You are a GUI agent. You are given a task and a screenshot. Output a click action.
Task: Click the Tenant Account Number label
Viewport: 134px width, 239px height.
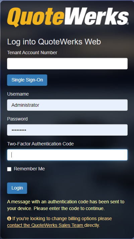tap(32, 53)
